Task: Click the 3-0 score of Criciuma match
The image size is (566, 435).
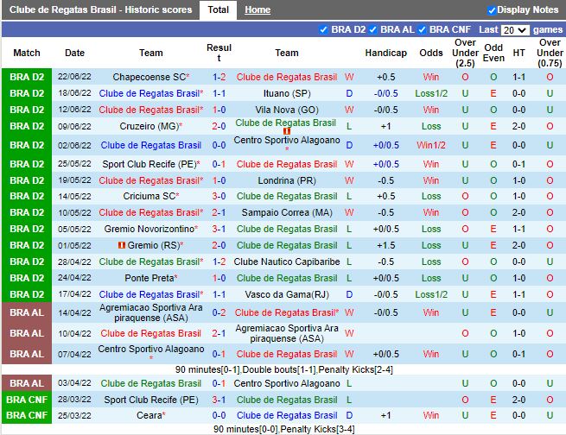Action: coord(219,196)
